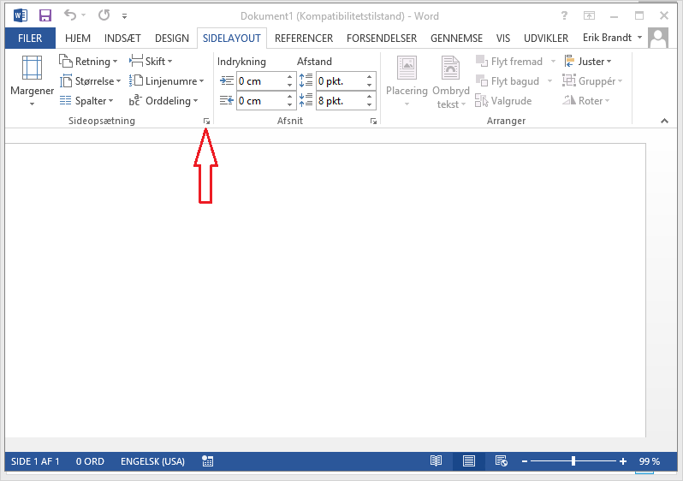Open the FILER tab

(x=30, y=39)
